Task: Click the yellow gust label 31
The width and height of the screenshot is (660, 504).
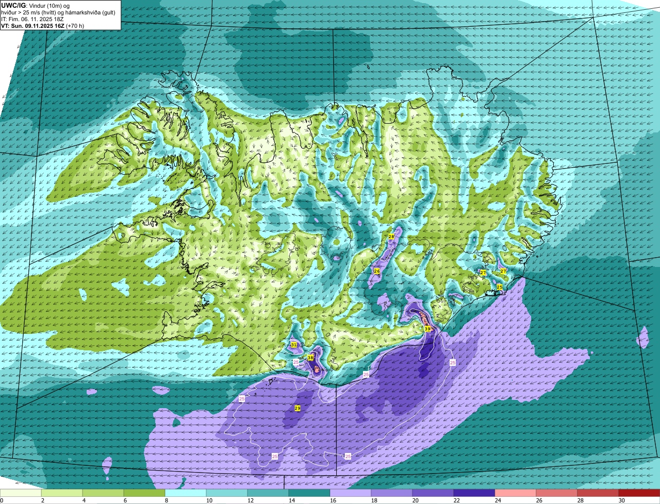Action: [294, 345]
